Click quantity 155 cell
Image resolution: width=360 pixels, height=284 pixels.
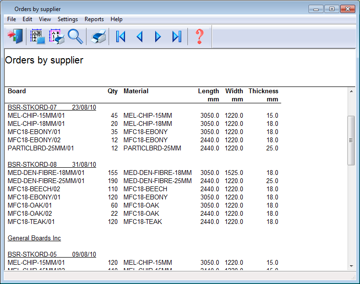click(x=113, y=173)
